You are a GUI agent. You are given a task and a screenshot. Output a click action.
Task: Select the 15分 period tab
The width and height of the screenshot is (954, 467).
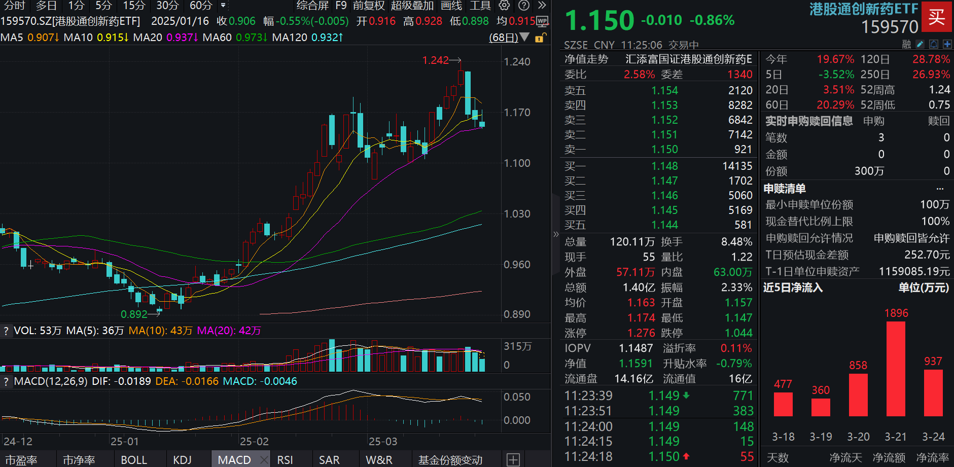(134, 6)
